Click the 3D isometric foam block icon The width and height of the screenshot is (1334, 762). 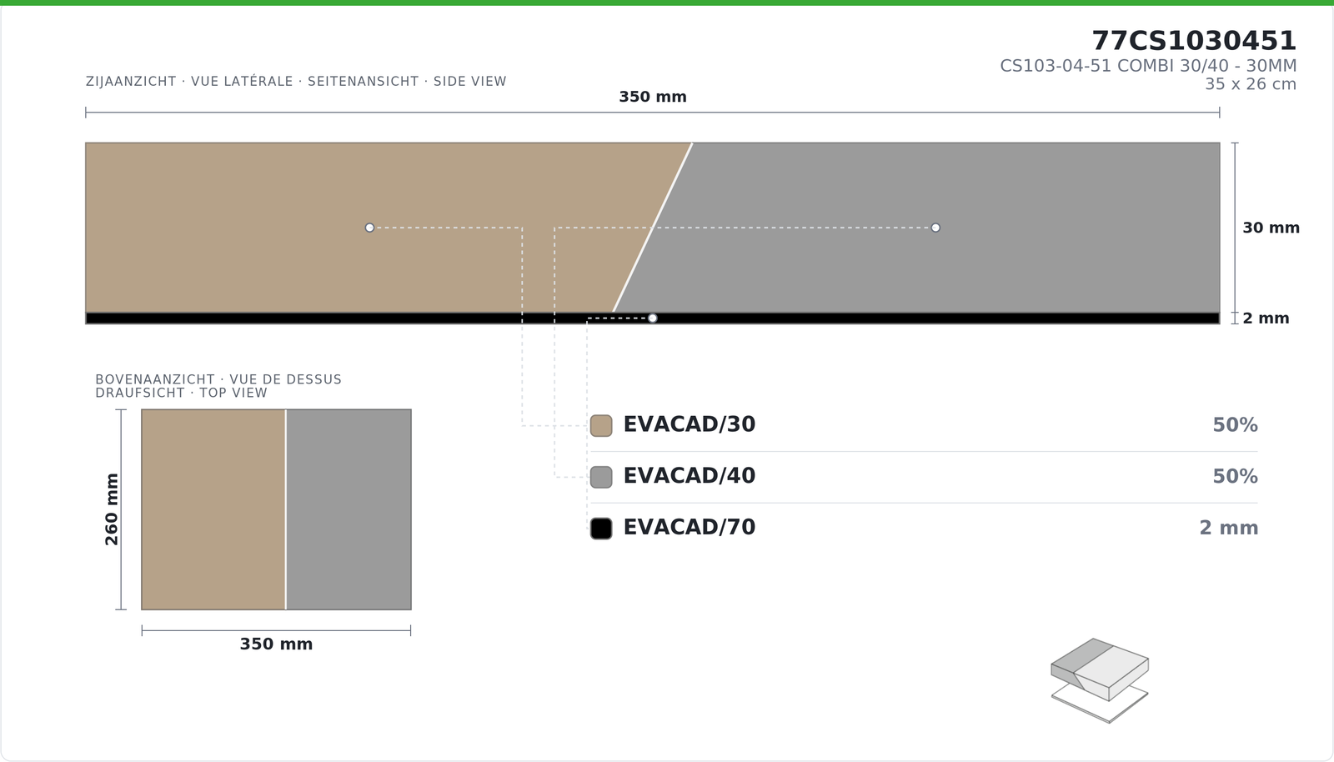[1100, 680]
